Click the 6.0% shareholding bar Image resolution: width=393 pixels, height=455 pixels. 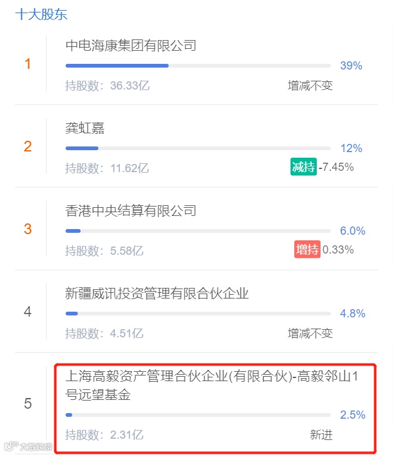[198, 231]
